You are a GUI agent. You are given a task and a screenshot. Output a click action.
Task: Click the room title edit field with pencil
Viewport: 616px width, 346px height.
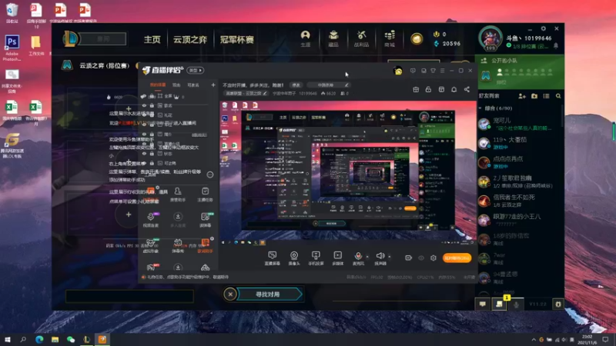[329, 85]
